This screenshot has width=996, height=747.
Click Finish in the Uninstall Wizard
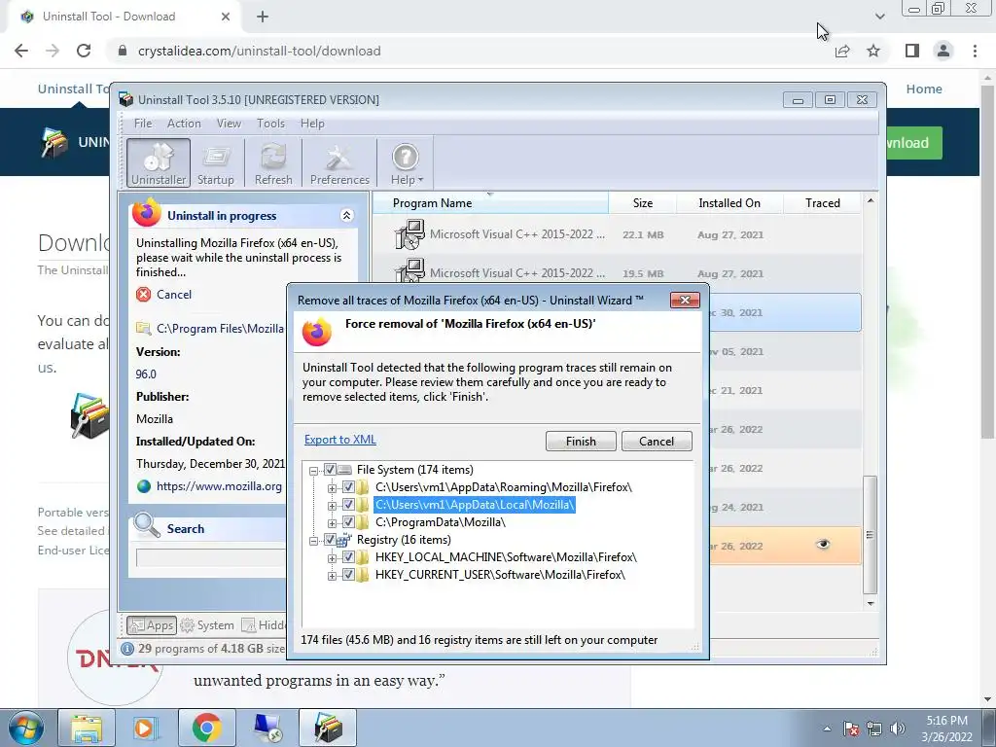581,442
